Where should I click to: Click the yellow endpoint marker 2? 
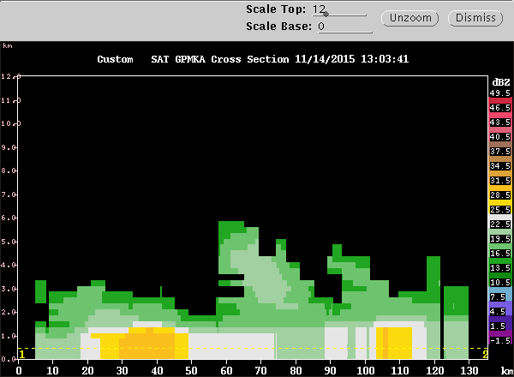coord(485,355)
